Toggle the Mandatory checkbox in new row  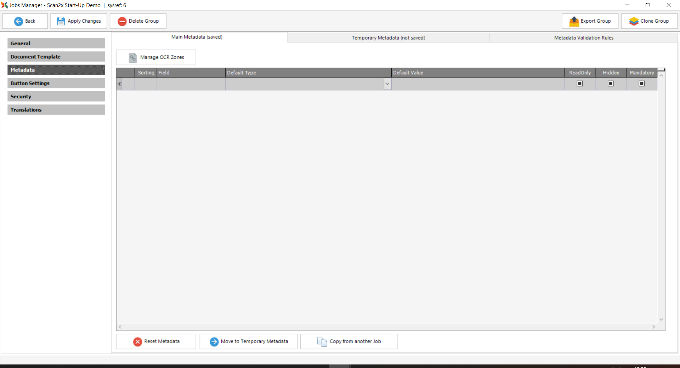pos(642,84)
